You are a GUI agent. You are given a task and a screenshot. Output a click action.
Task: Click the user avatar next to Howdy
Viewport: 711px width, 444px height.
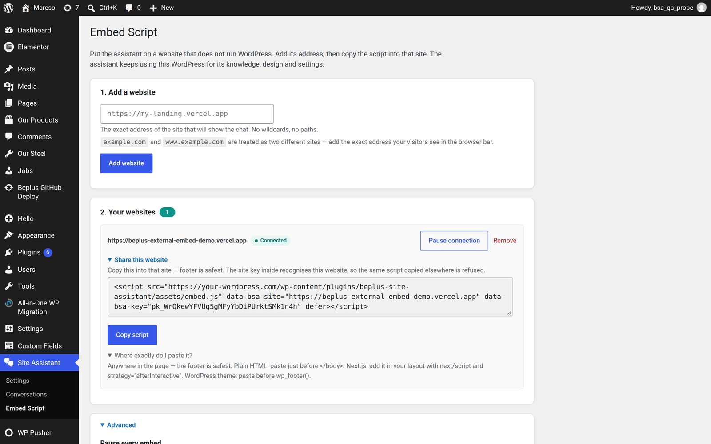[x=702, y=8]
